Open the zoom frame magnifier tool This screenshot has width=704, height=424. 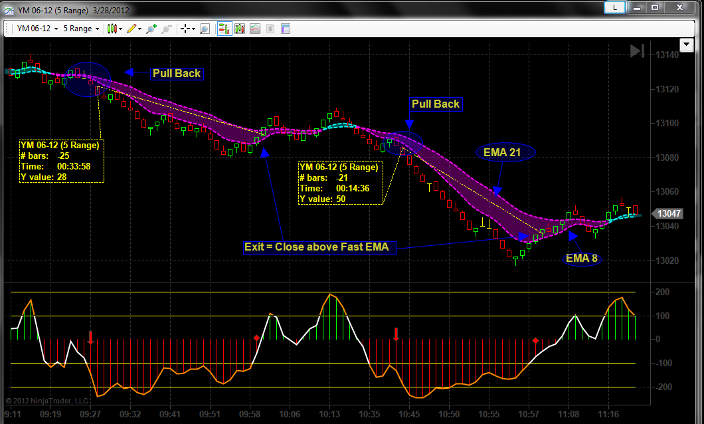click(x=205, y=29)
